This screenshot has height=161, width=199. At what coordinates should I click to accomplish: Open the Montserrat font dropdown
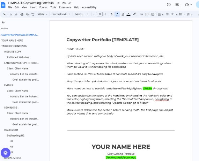[x=82, y=14]
